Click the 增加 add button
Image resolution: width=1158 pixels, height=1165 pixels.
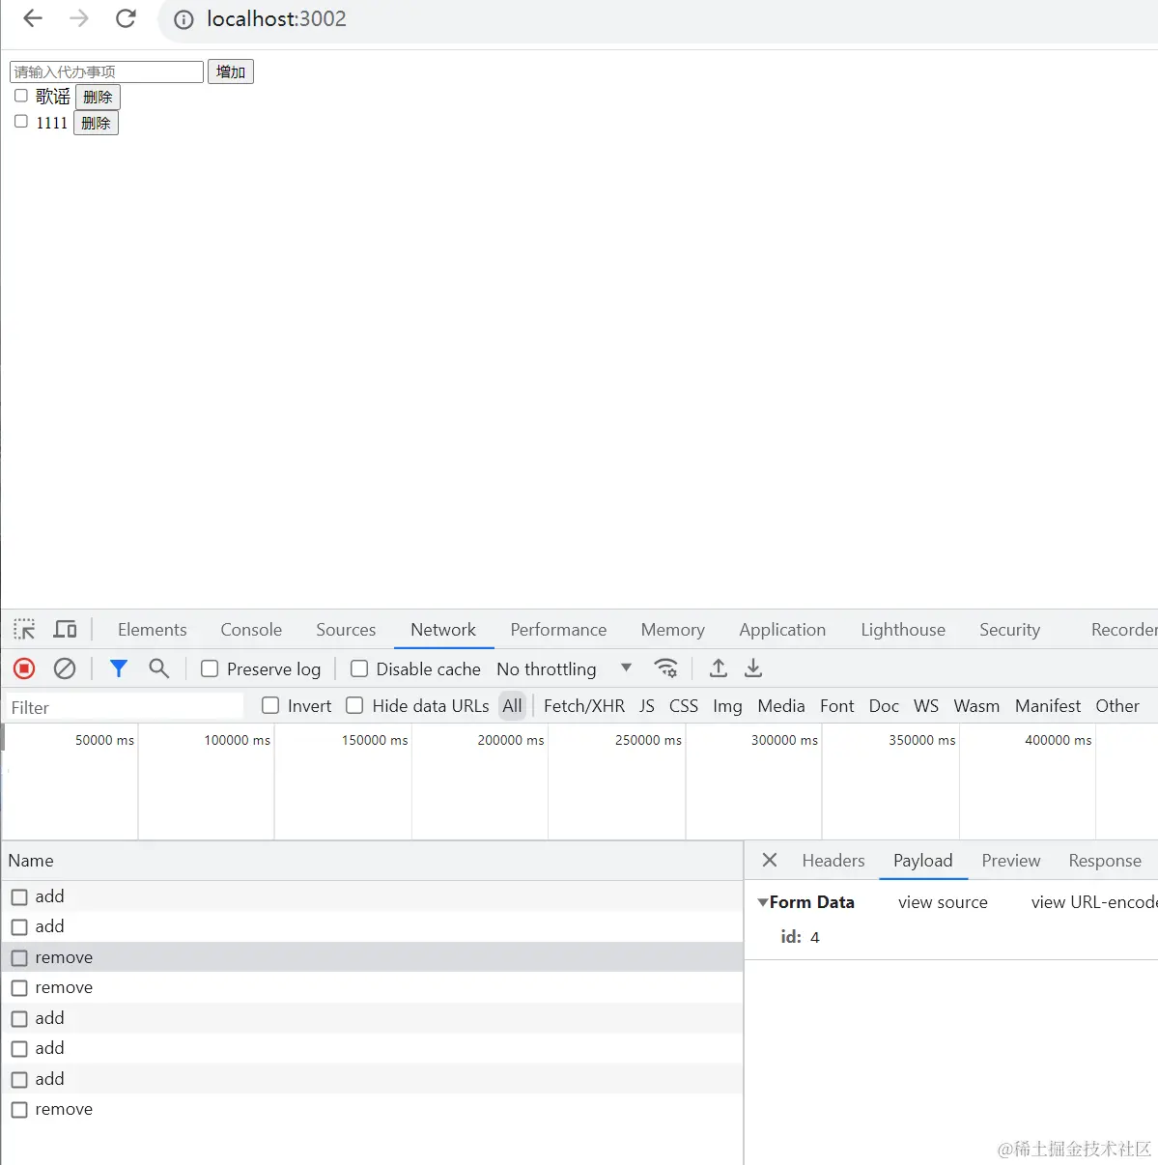pos(231,71)
